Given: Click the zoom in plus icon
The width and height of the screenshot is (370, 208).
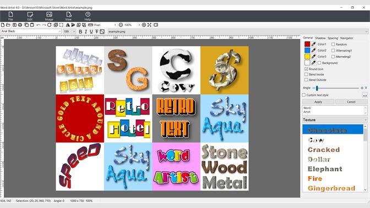Looking at the screenshot, I should point(144,25).
